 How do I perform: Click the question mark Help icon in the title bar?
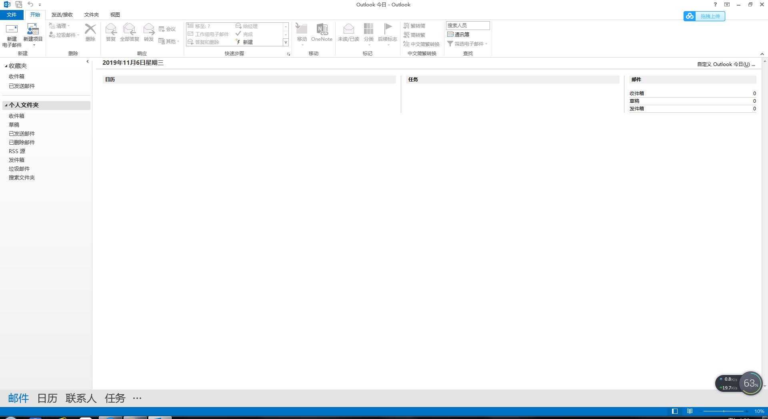pyautogui.click(x=715, y=4)
